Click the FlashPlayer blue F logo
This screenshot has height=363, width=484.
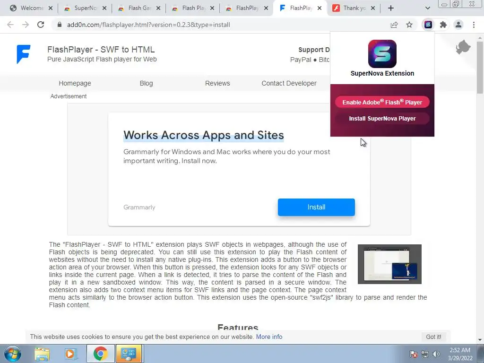[x=24, y=54]
